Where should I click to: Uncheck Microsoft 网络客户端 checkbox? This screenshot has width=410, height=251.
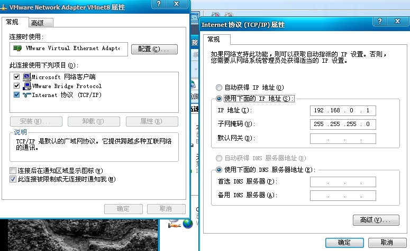point(16,76)
